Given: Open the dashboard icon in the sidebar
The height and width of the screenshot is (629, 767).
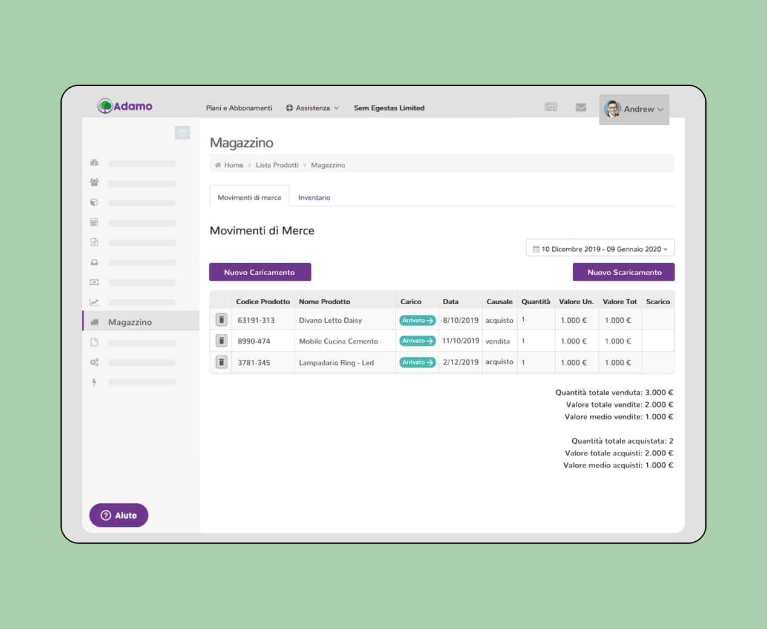Looking at the screenshot, I should pos(94,163).
